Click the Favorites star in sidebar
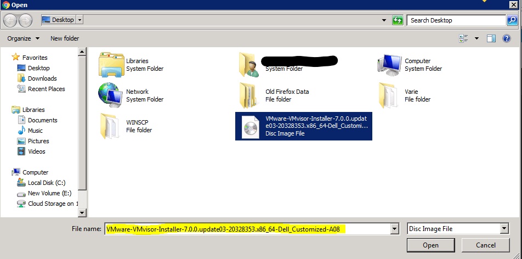The height and width of the screenshot is (259, 522). (16, 57)
